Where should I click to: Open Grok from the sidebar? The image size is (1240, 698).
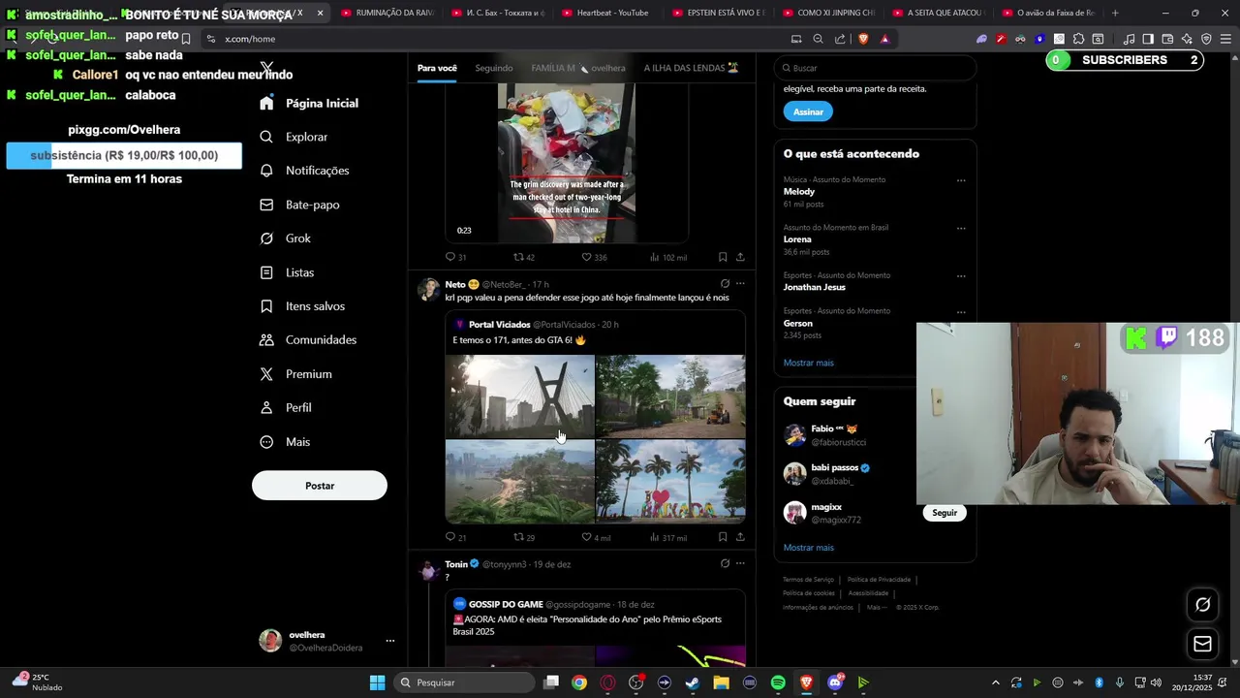pos(285,238)
